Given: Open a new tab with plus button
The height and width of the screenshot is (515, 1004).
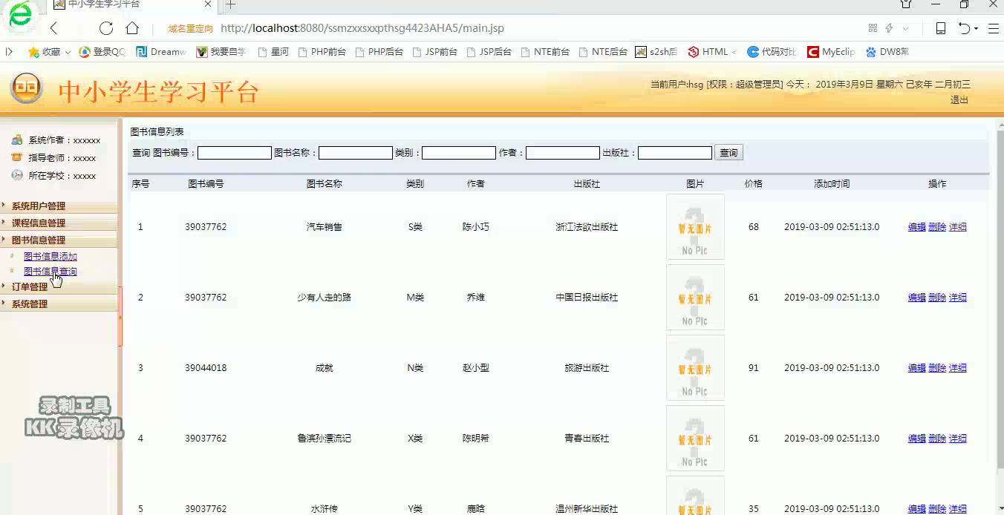Looking at the screenshot, I should click(x=231, y=4).
